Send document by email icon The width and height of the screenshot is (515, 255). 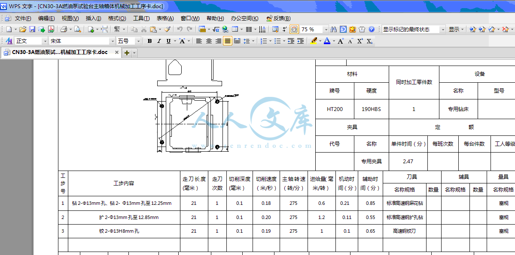point(41,30)
